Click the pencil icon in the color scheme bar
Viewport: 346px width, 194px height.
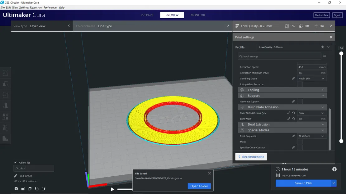[228, 26]
